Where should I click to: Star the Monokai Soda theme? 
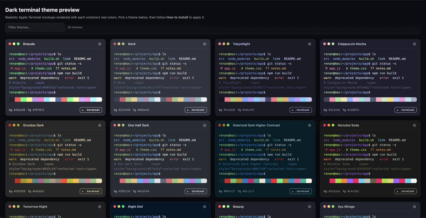pos(414,125)
